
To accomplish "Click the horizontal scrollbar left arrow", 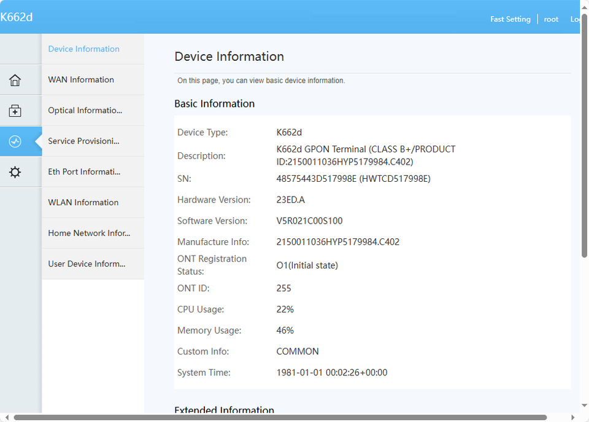I will click(5, 418).
